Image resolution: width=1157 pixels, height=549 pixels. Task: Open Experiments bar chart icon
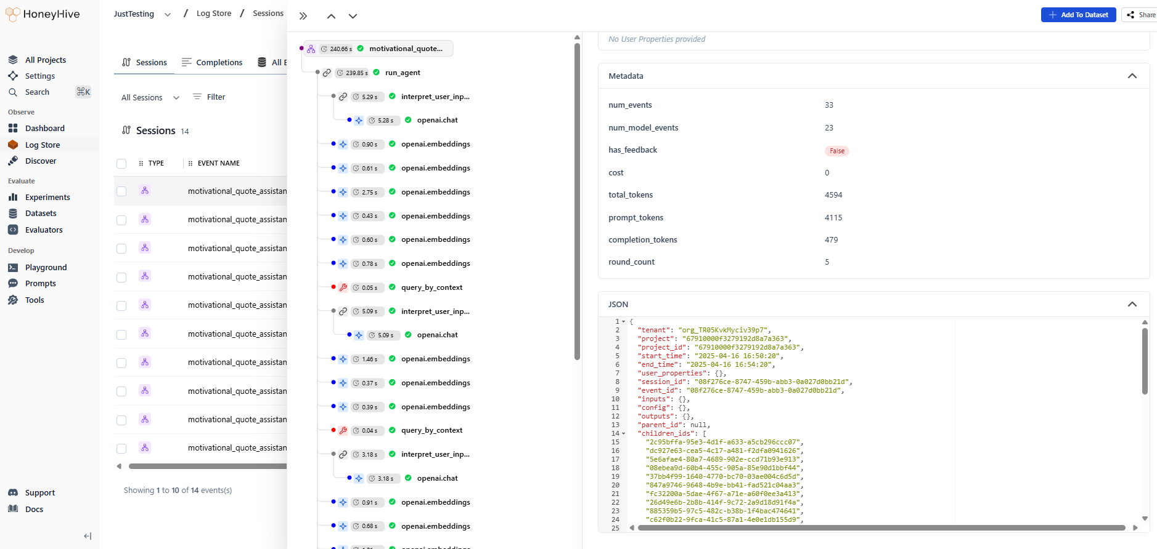[13, 197]
